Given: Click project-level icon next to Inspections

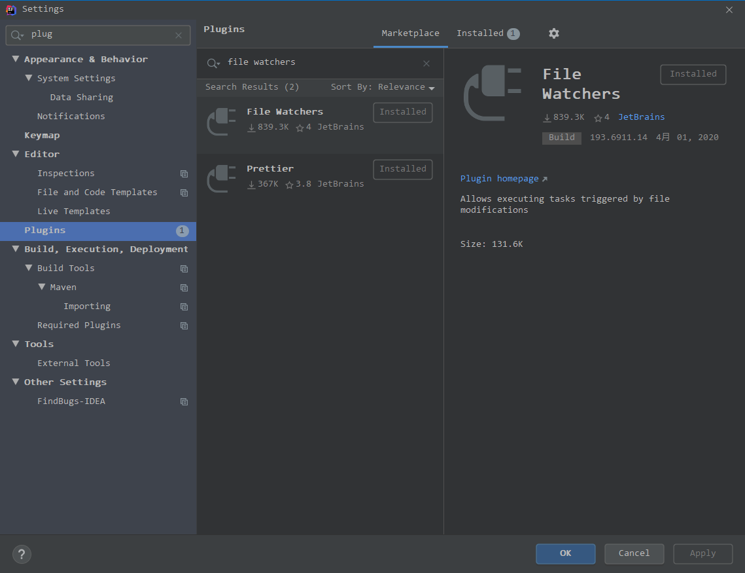Looking at the screenshot, I should (184, 174).
